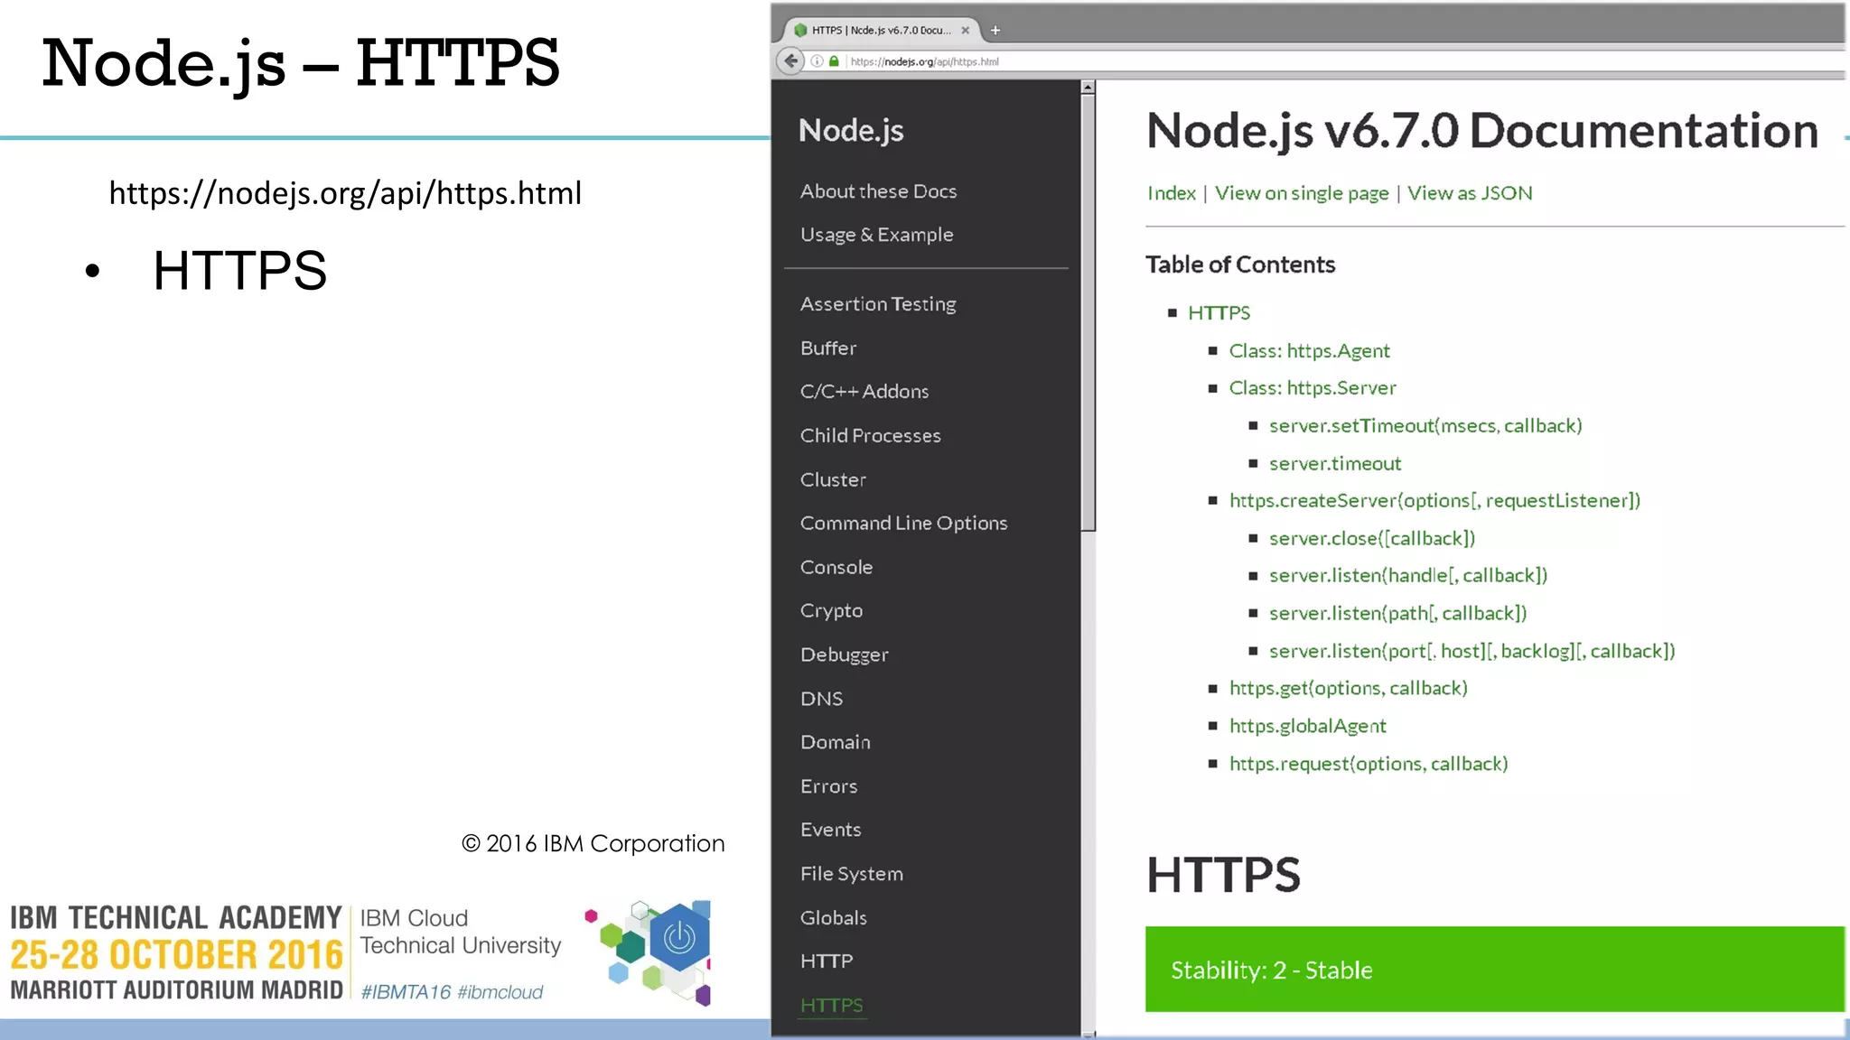
Task: Open the Cluster module page
Action: tap(833, 479)
